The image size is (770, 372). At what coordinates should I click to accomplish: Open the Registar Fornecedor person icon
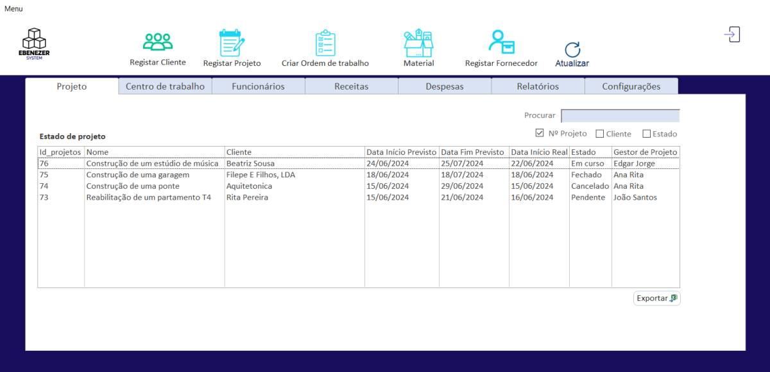501,43
